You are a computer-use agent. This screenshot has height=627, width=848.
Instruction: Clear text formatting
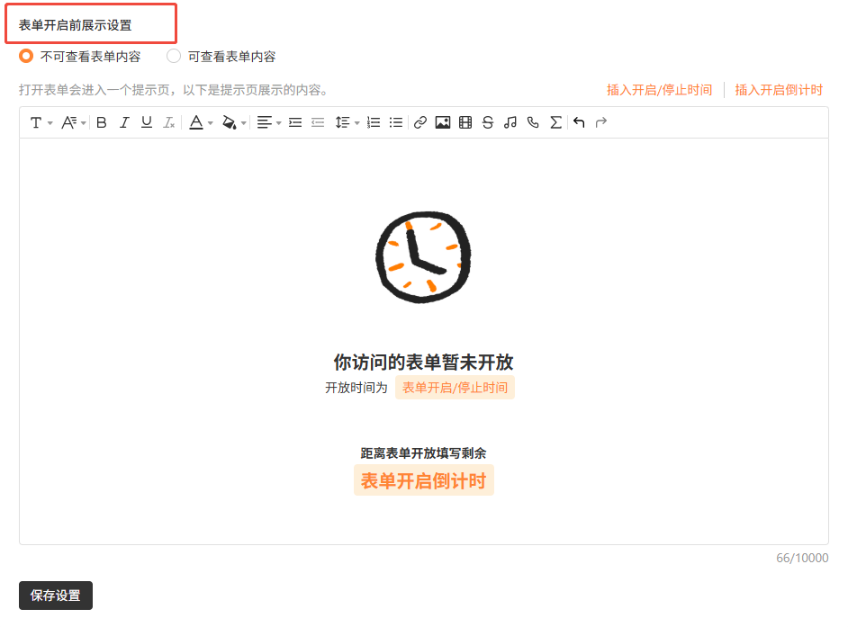[x=169, y=122]
